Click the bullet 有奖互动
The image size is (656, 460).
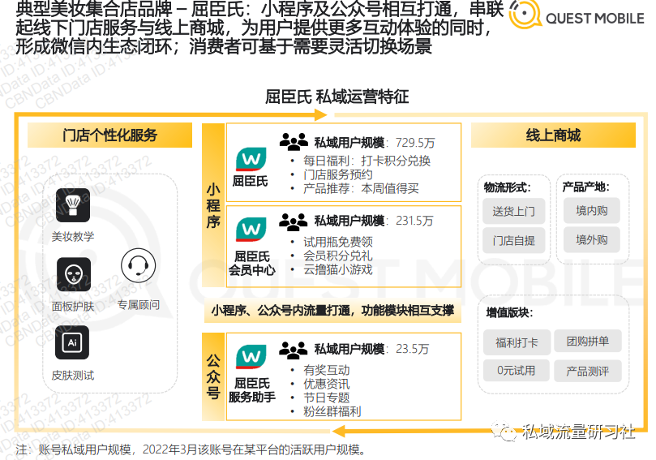[326, 370]
